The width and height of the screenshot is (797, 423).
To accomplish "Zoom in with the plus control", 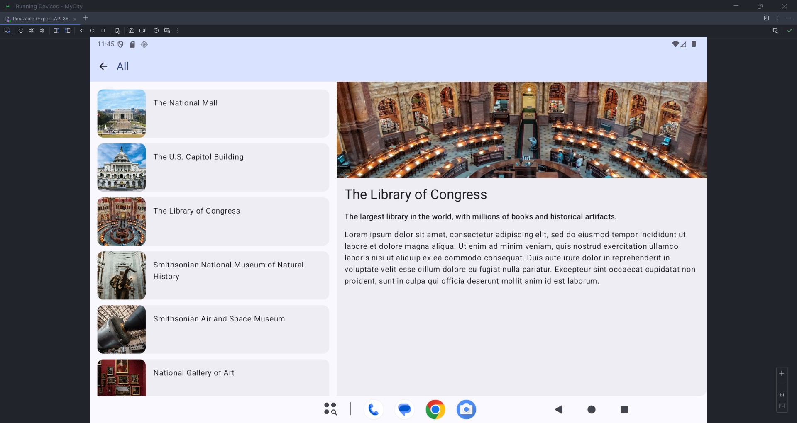I will coord(782,373).
